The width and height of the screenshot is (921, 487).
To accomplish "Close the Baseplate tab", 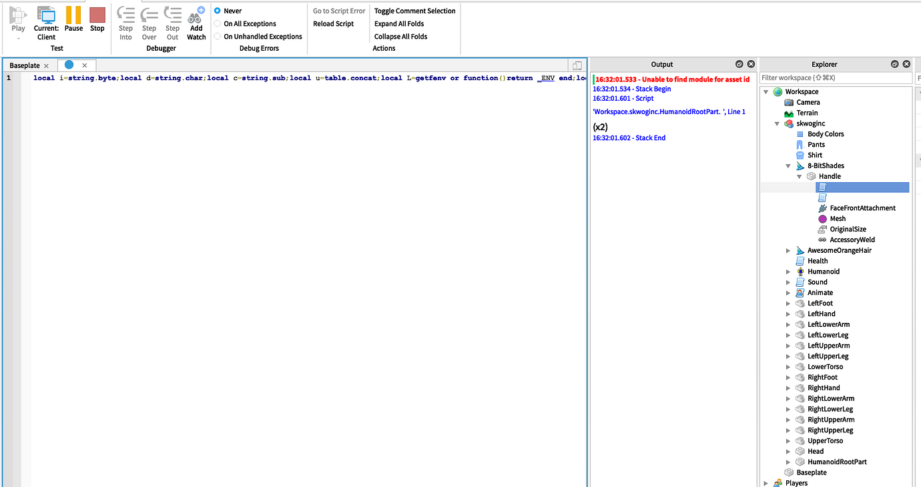I will [x=46, y=65].
